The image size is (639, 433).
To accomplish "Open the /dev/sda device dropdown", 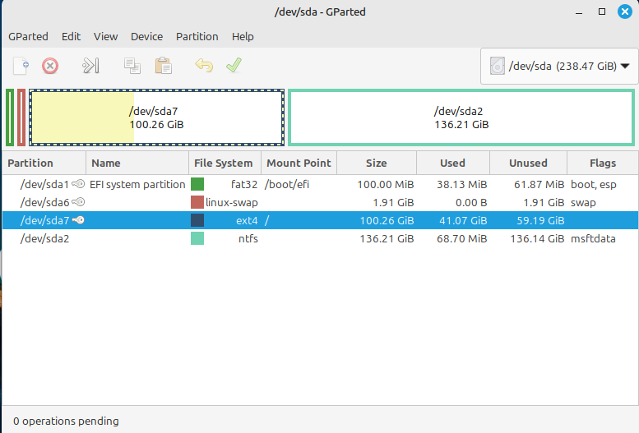I will (x=559, y=66).
